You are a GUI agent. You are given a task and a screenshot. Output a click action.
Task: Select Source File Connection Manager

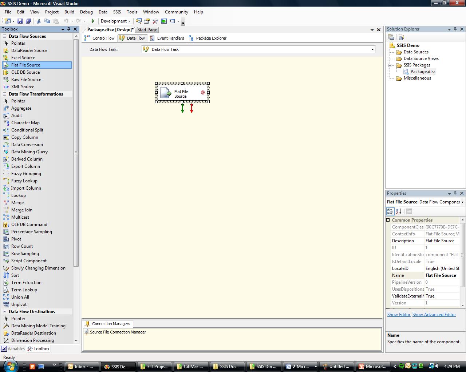click(x=118, y=332)
